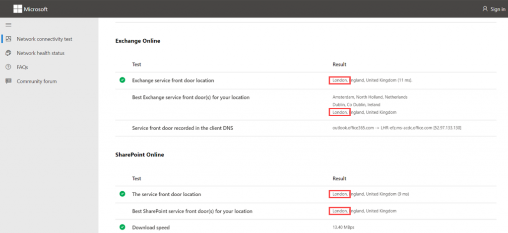
Task: Click the Result column header under Exchange Online
Action: coord(339,64)
